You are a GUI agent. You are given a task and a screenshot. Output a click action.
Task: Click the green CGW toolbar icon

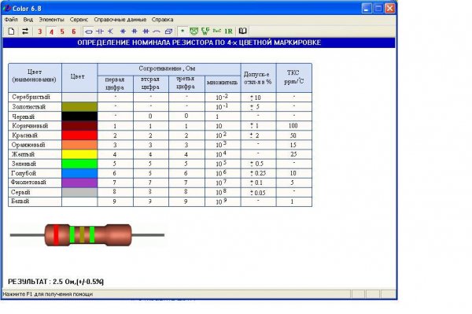(x=205, y=31)
